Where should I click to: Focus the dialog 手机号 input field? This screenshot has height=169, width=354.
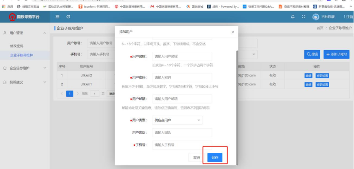[182, 145]
